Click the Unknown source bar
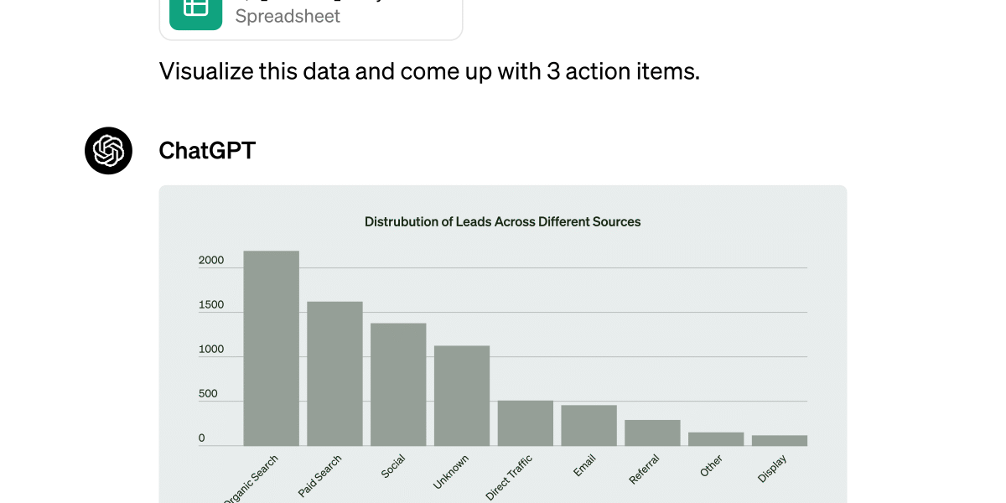This screenshot has width=1006, height=503. tap(462, 396)
